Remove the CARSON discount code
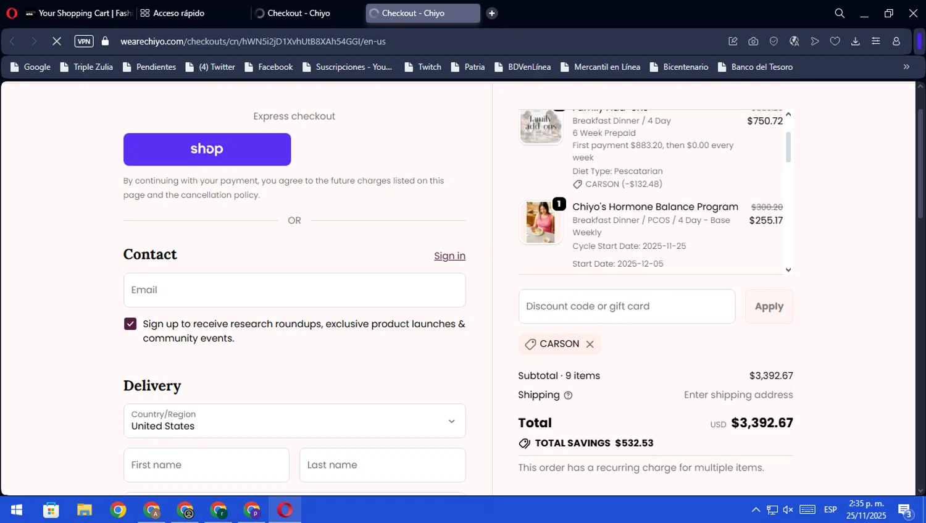926x523 pixels. tap(590, 344)
